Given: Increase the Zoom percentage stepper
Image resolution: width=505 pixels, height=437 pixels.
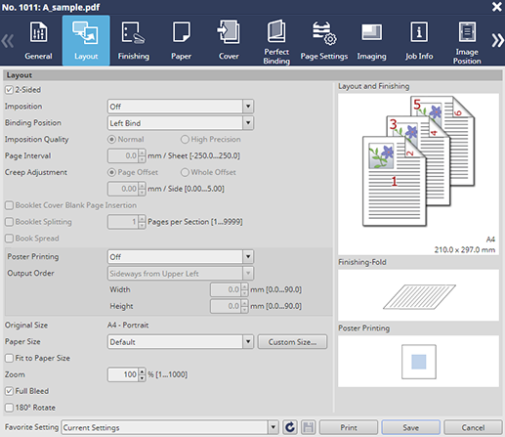Looking at the screenshot, I should pyautogui.click(x=142, y=371).
